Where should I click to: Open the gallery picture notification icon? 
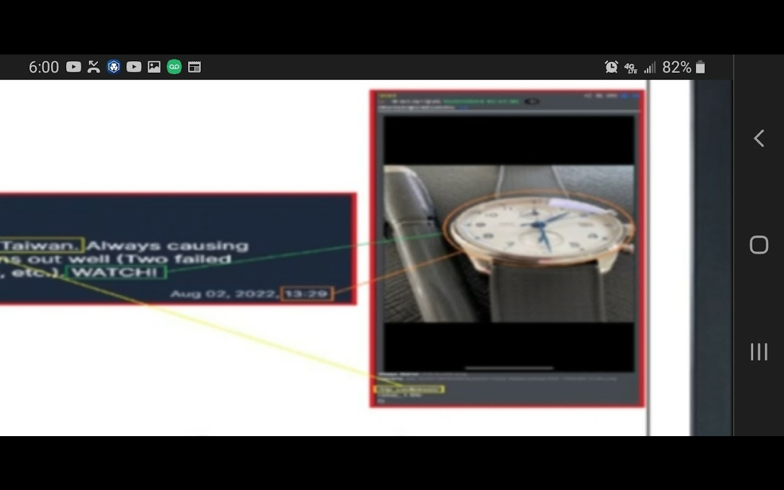[x=154, y=67]
